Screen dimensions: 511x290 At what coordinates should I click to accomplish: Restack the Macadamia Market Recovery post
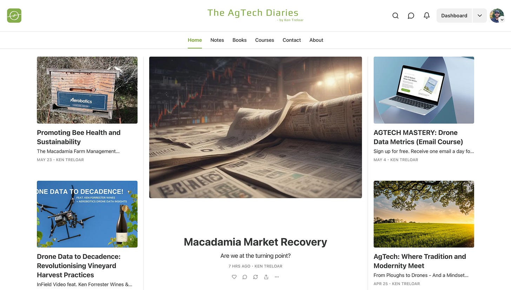coord(255,277)
